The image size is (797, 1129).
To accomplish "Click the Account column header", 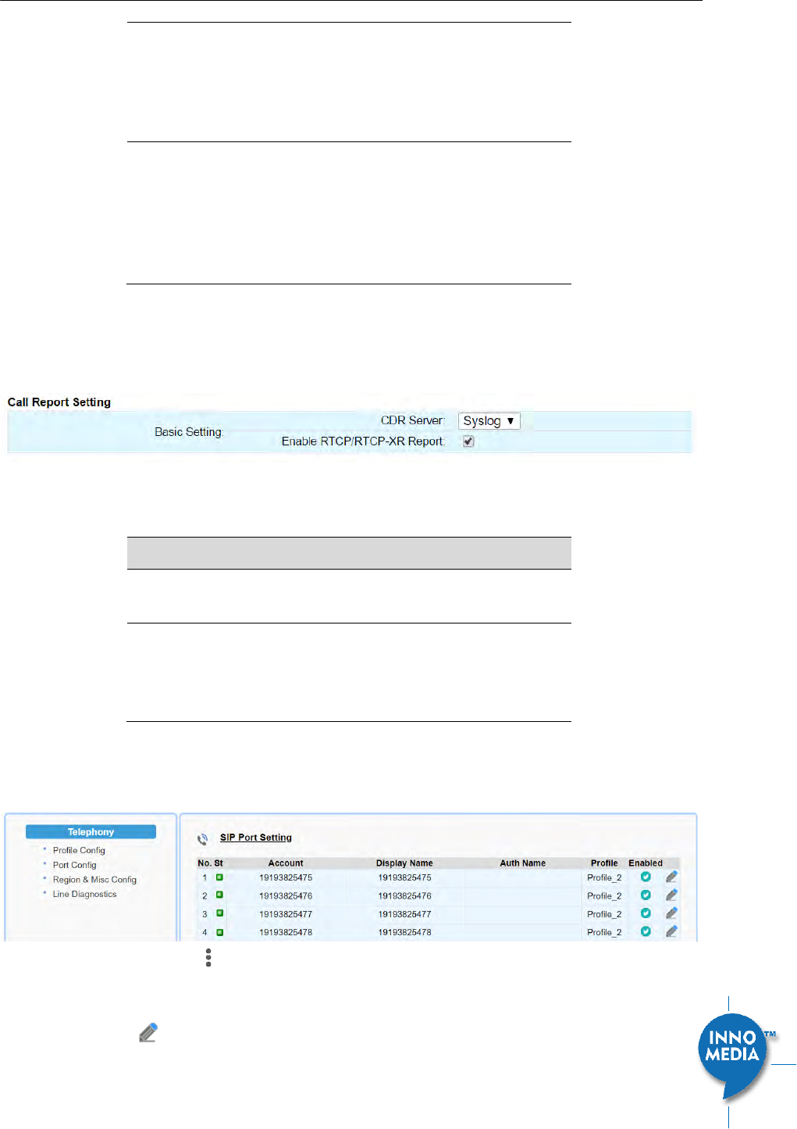I will point(286,863).
